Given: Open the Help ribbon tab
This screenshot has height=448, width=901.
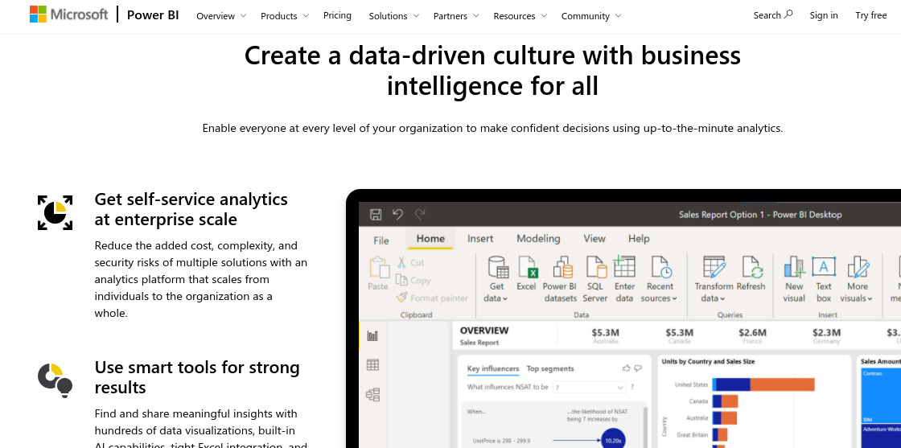Looking at the screenshot, I should pos(639,238).
